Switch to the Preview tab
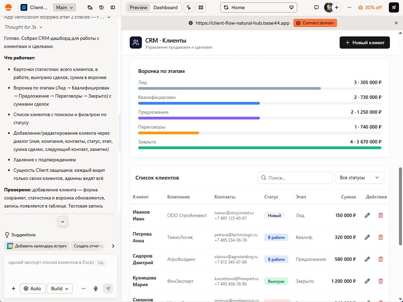Viewport: 403px width, 302px height. (x=138, y=7)
